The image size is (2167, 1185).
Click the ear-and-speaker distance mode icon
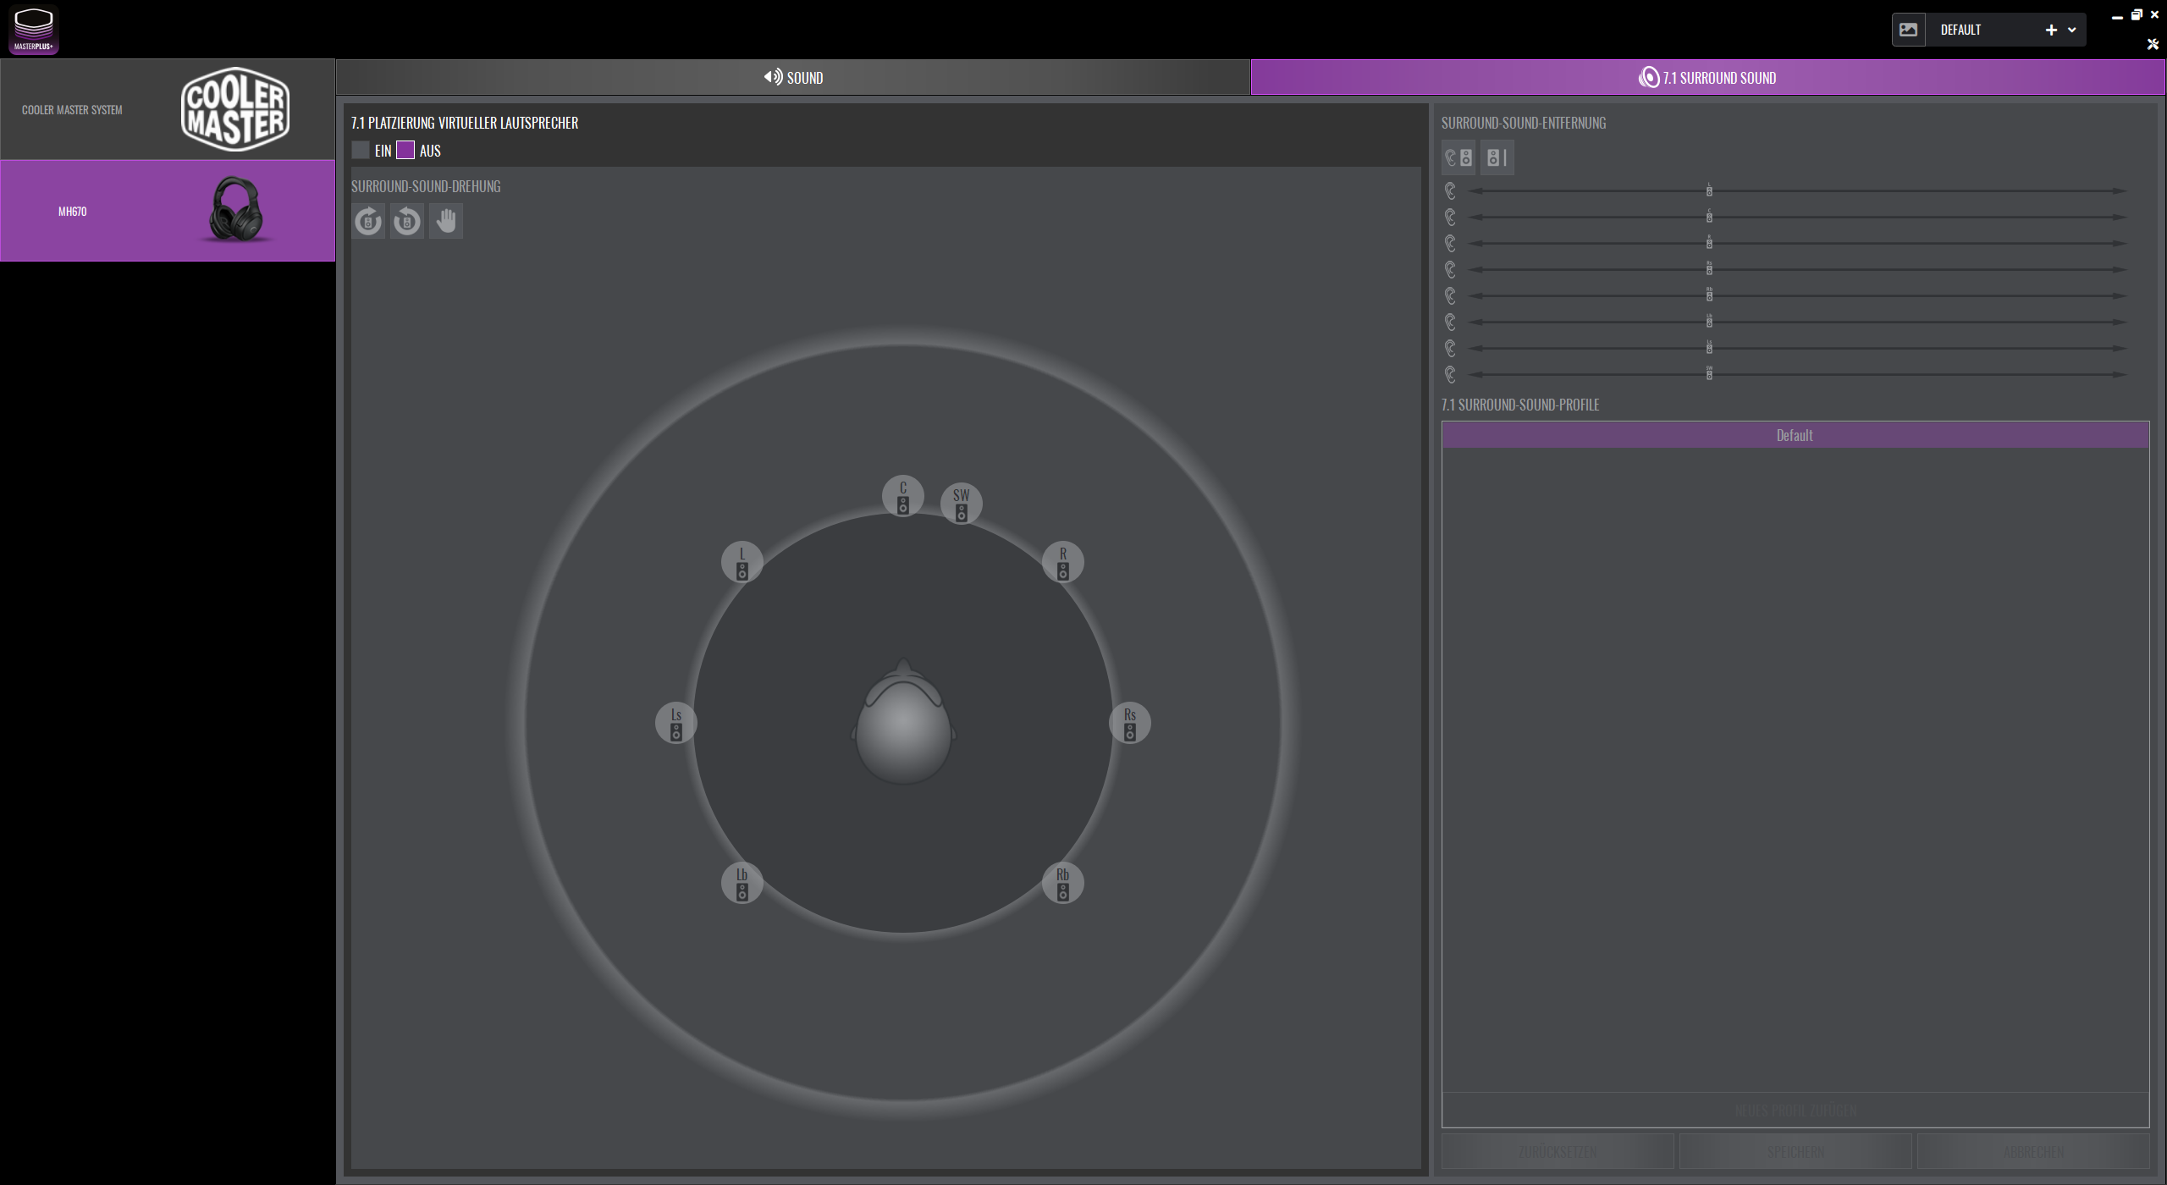tap(1458, 157)
